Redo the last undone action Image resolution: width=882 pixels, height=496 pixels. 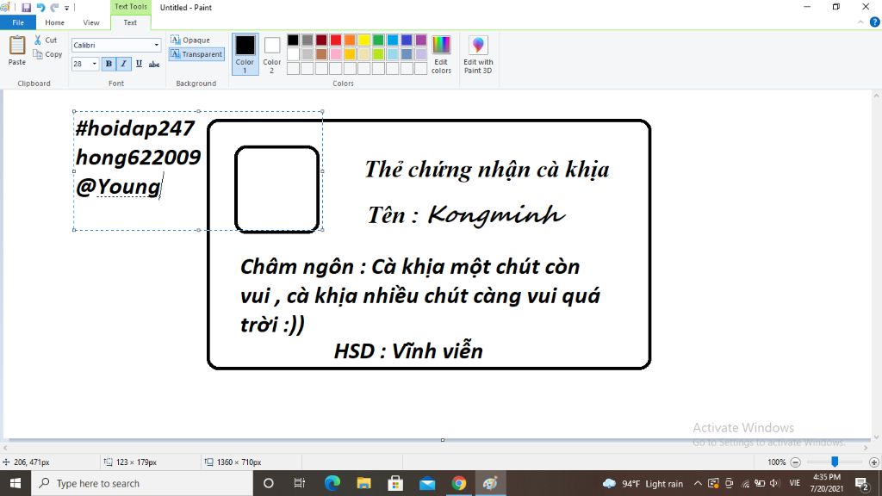pos(54,7)
